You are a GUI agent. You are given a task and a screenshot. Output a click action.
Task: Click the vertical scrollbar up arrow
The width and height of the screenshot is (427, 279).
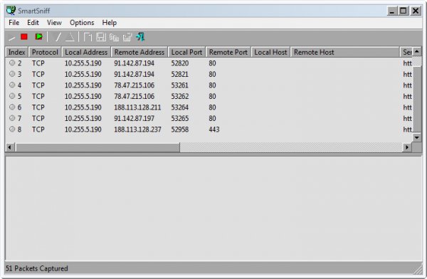417,51
